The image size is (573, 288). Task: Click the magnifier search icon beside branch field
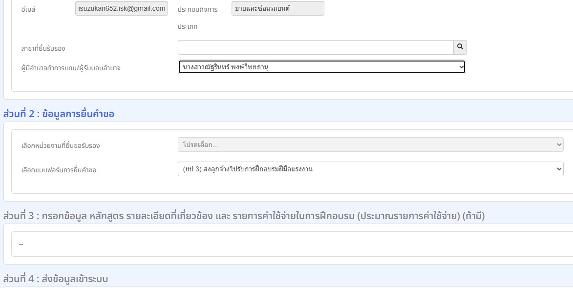tap(460, 47)
